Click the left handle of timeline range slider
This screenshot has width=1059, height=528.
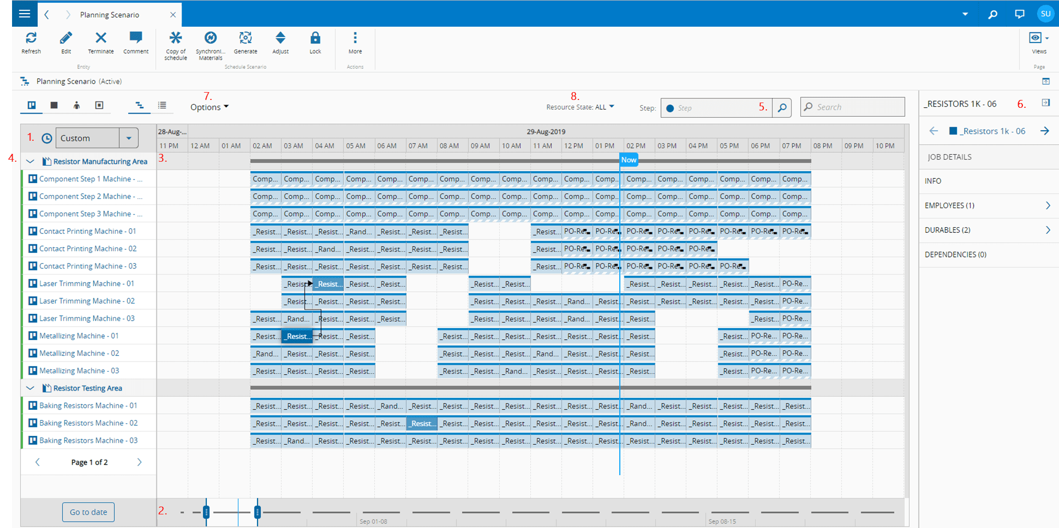point(206,512)
